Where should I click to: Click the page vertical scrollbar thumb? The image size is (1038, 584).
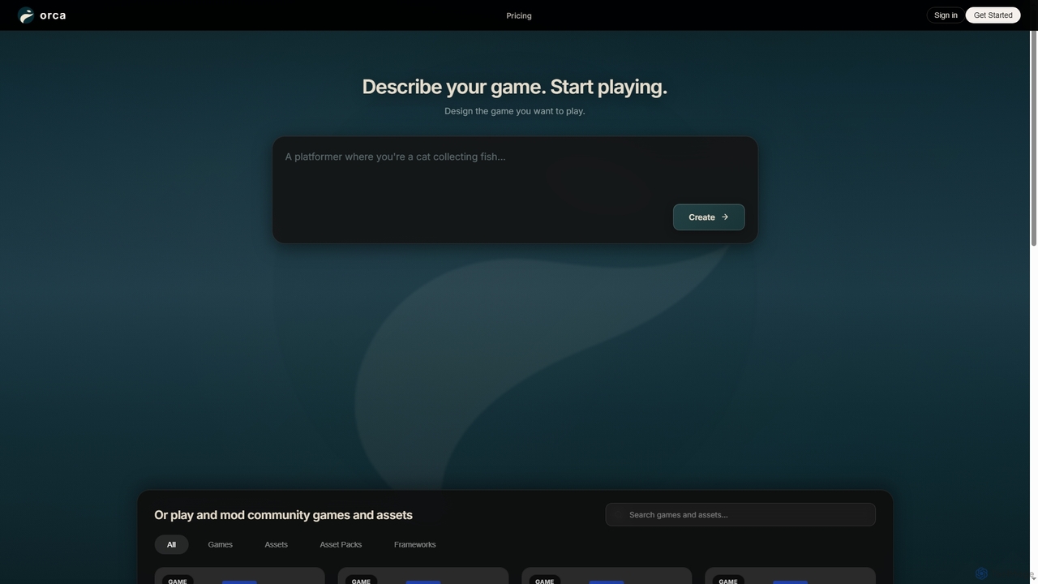coord(1033,138)
